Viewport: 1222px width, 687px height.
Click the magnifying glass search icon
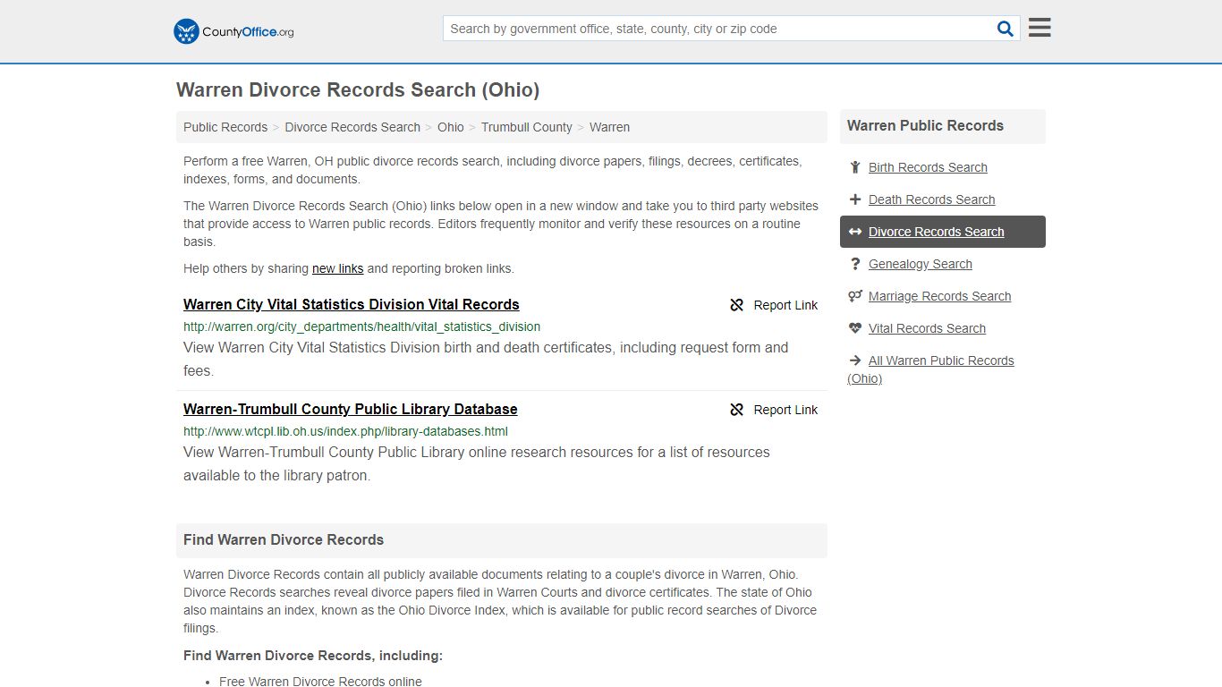click(1006, 29)
